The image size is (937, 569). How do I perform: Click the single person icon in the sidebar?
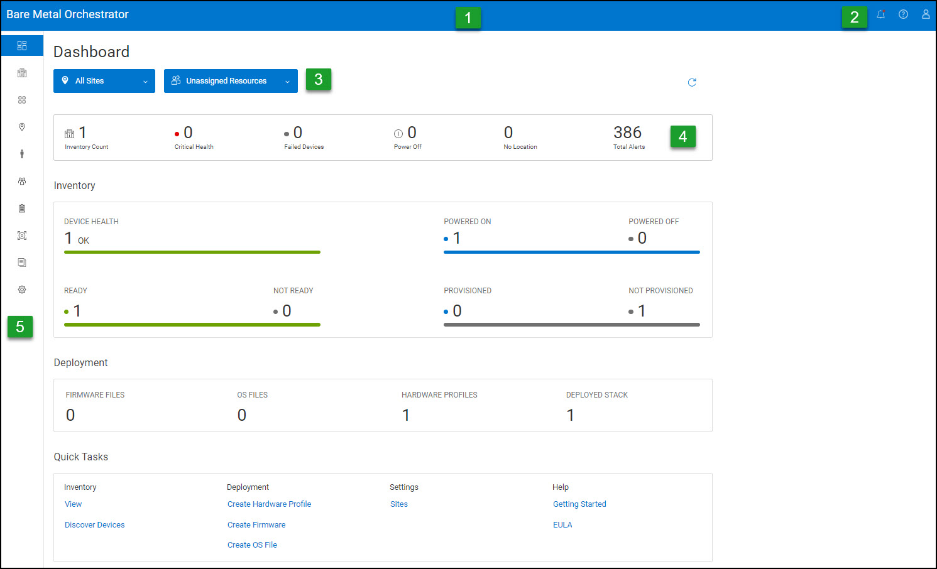point(22,154)
